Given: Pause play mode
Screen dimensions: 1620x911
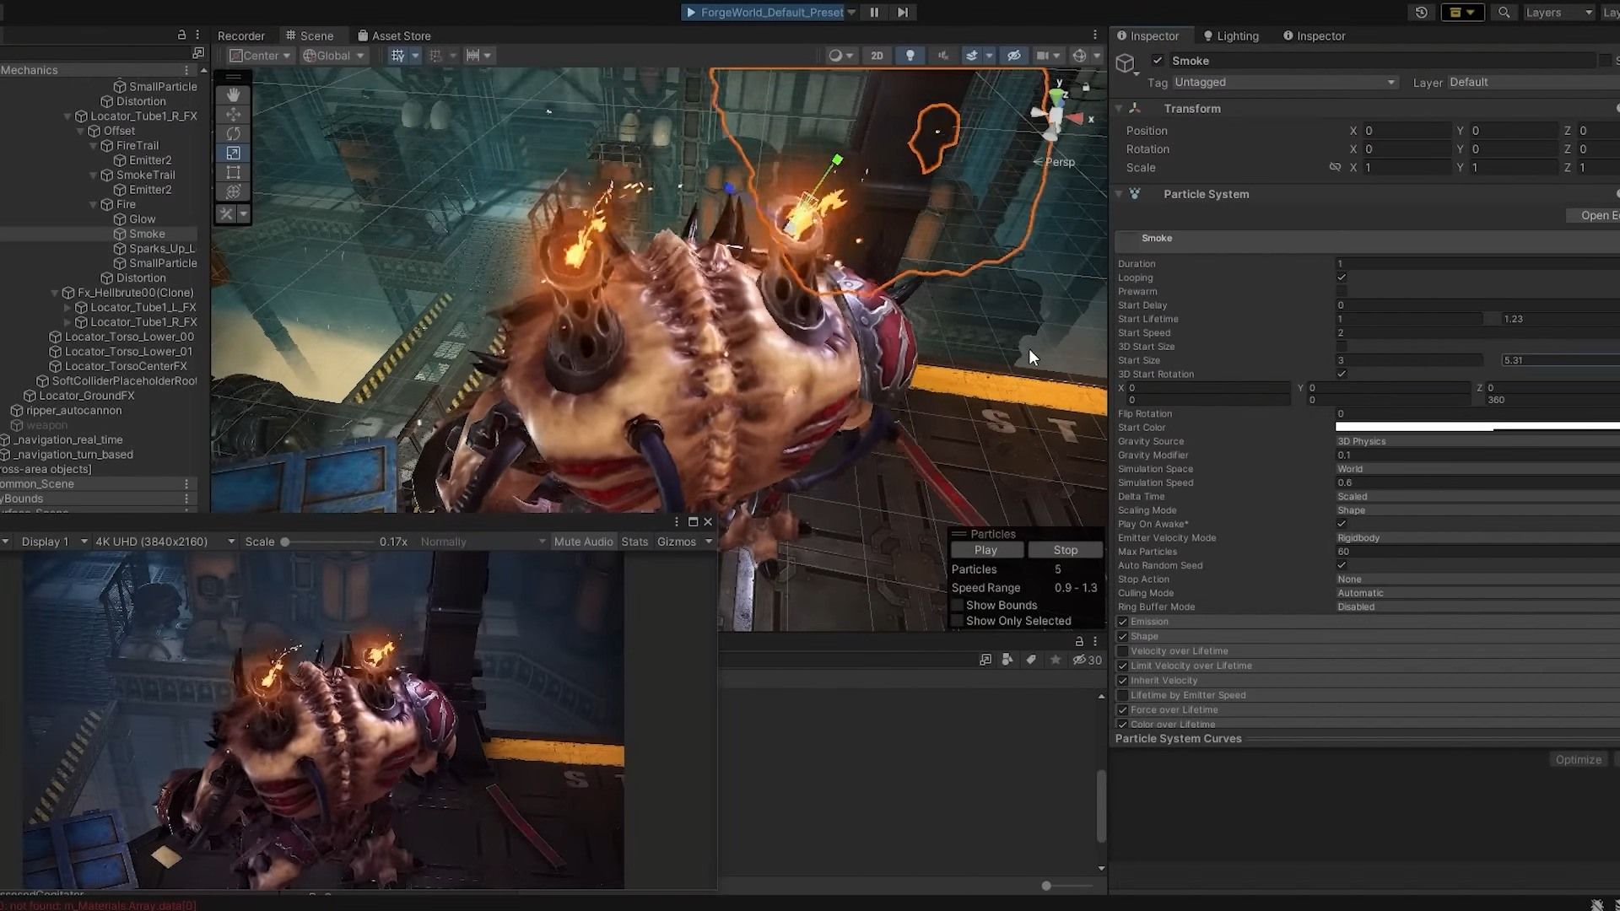Looking at the screenshot, I should point(874,13).
